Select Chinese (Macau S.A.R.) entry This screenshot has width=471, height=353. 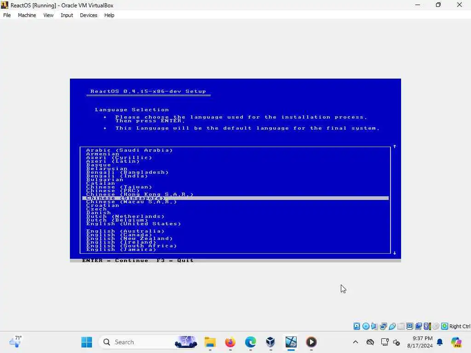pyautogui.click(x=132, y=202)
